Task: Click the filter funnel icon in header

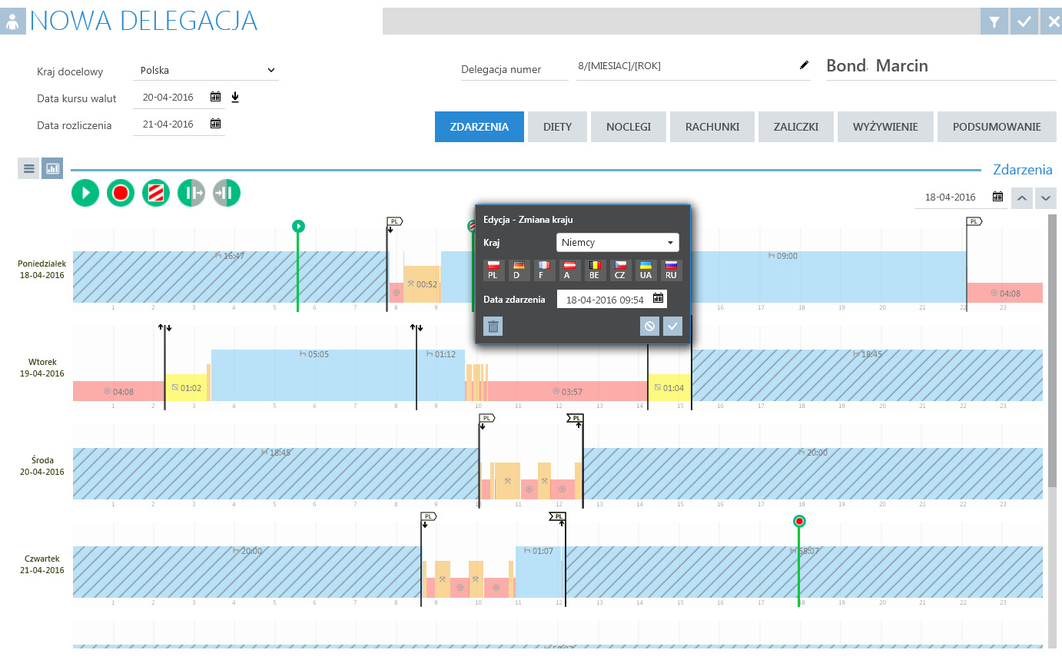Action: click(x=994, y=22)
